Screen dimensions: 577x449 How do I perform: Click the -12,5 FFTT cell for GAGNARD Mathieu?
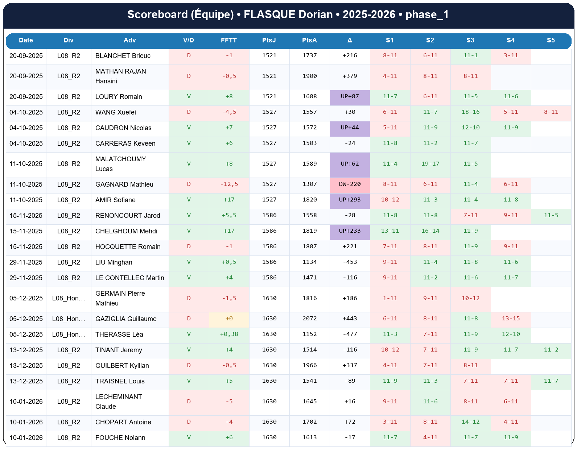pos(229,184)
